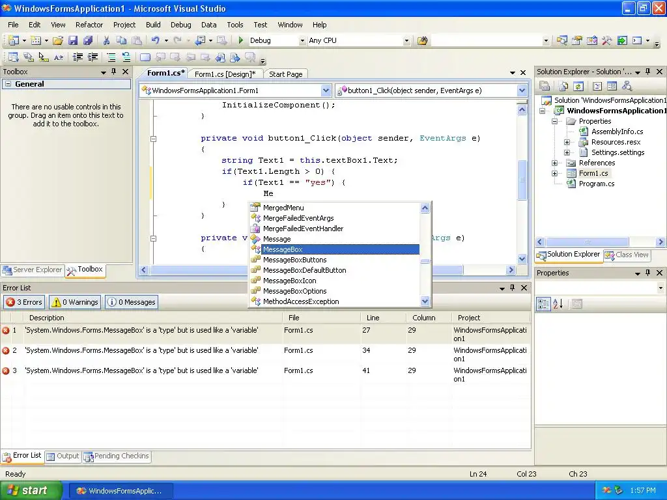Open the Object Browser toolbar icon
Image resolution: width=667 pixels, height=500 pixels.
591,41
